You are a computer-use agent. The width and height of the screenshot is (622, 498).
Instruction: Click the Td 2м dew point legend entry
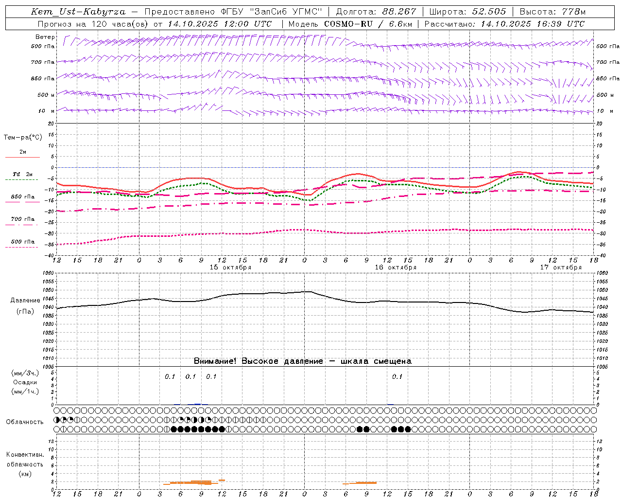pos(23,174)
